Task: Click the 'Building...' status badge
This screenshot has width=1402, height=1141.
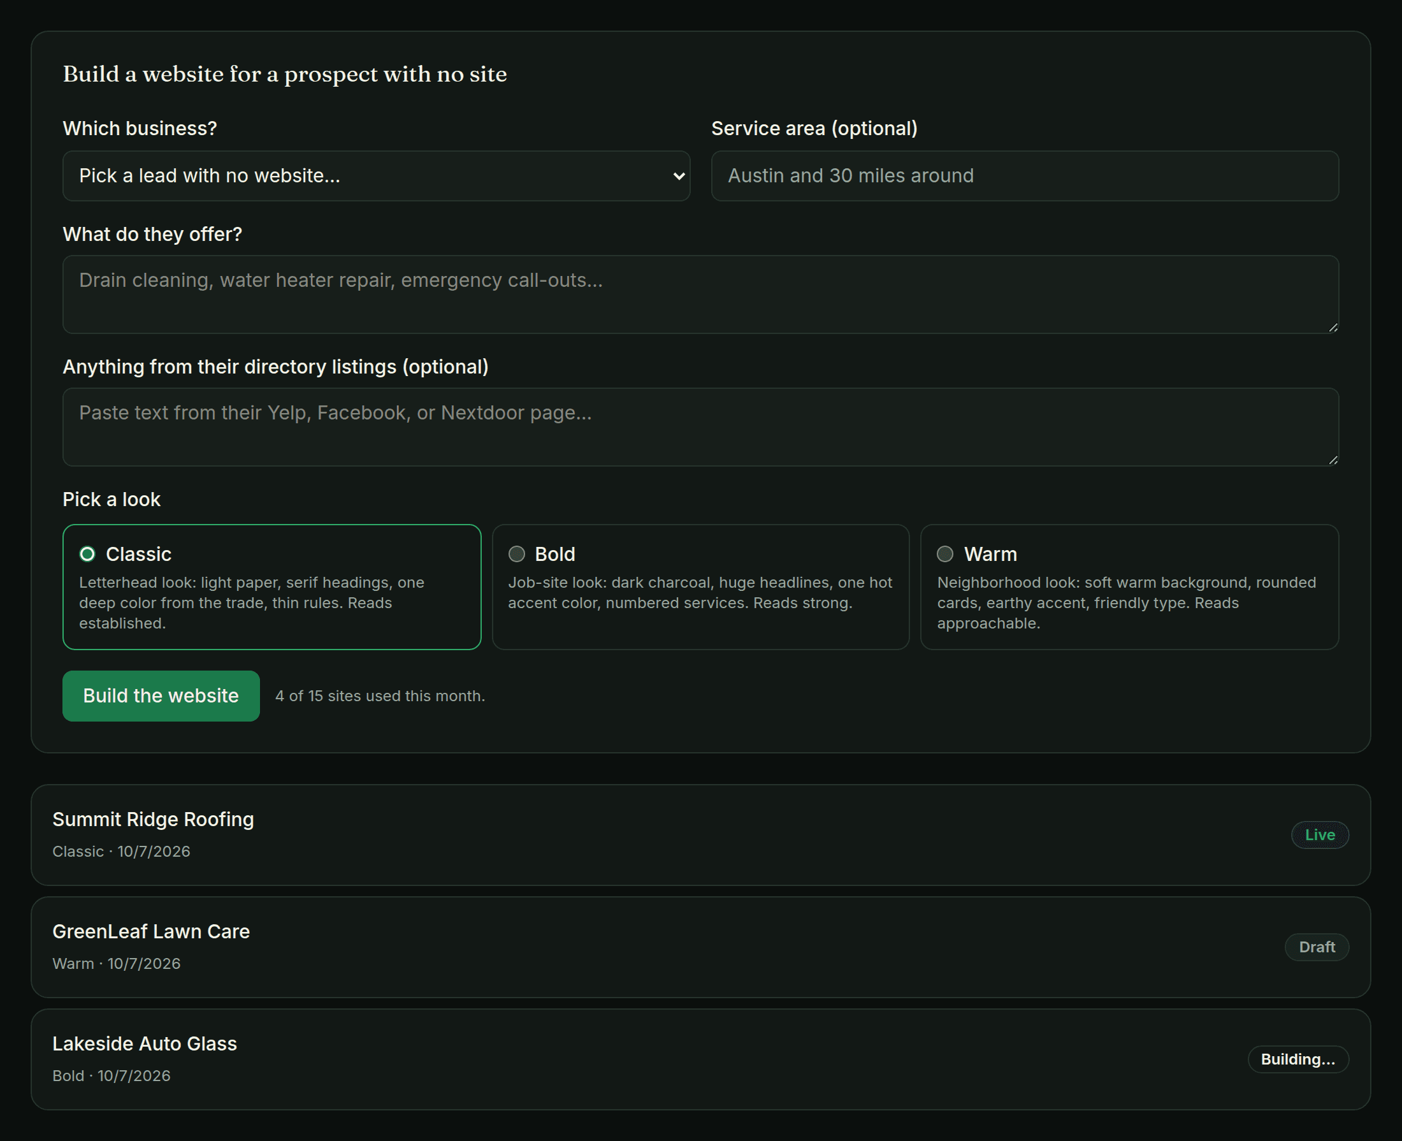Action: [1297, 1059]
